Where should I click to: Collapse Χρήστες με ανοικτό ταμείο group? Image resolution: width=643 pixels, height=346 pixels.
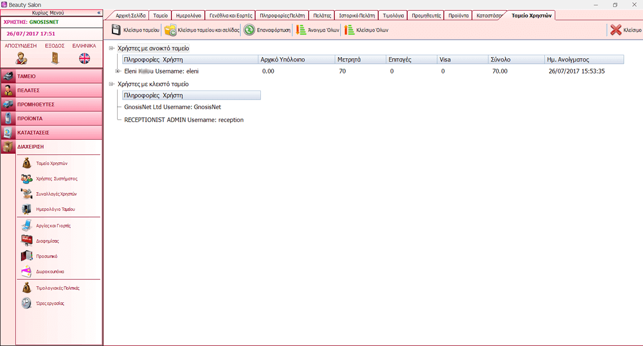click(x=111, y=49)
